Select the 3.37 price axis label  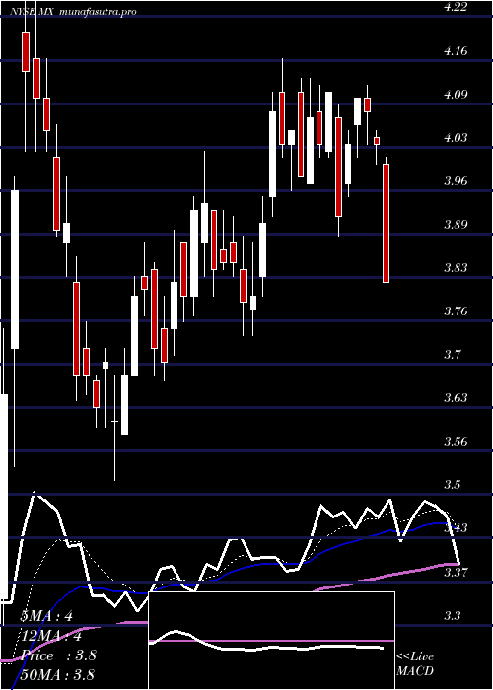456,571
